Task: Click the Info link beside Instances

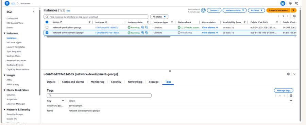Action: click(68, 11)
